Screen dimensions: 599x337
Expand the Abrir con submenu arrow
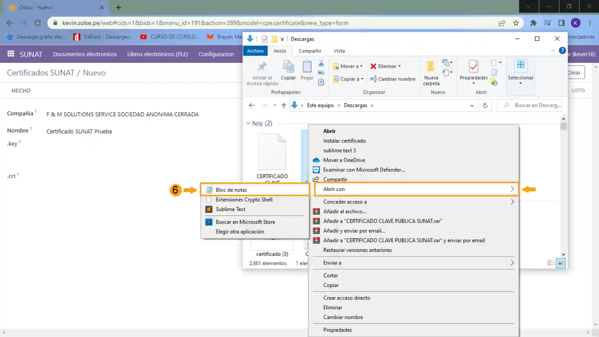point(512,189)
